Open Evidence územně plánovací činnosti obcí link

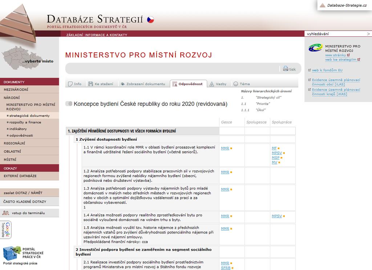pos(336,82)
